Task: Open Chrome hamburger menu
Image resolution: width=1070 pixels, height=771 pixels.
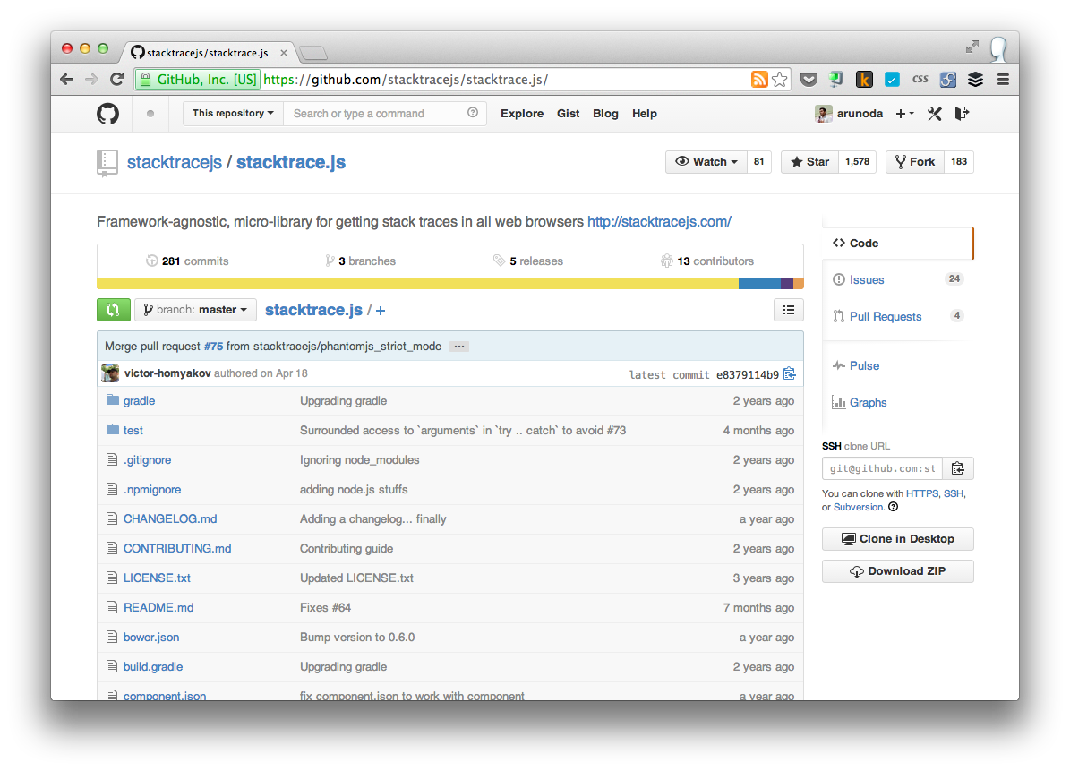Action: click(x=1003, y=79)
